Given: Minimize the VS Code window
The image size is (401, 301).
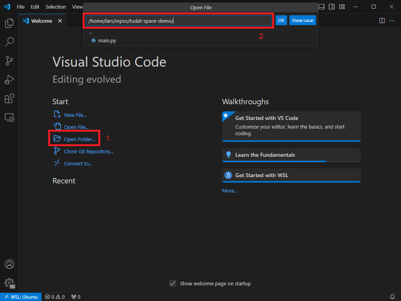Looking at the screenshot, I should (356, 7).
